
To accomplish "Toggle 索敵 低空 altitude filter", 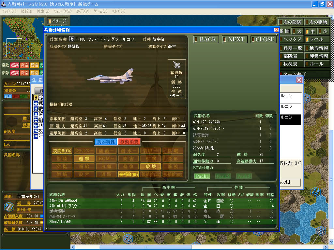I will click(x=34, y=65).
